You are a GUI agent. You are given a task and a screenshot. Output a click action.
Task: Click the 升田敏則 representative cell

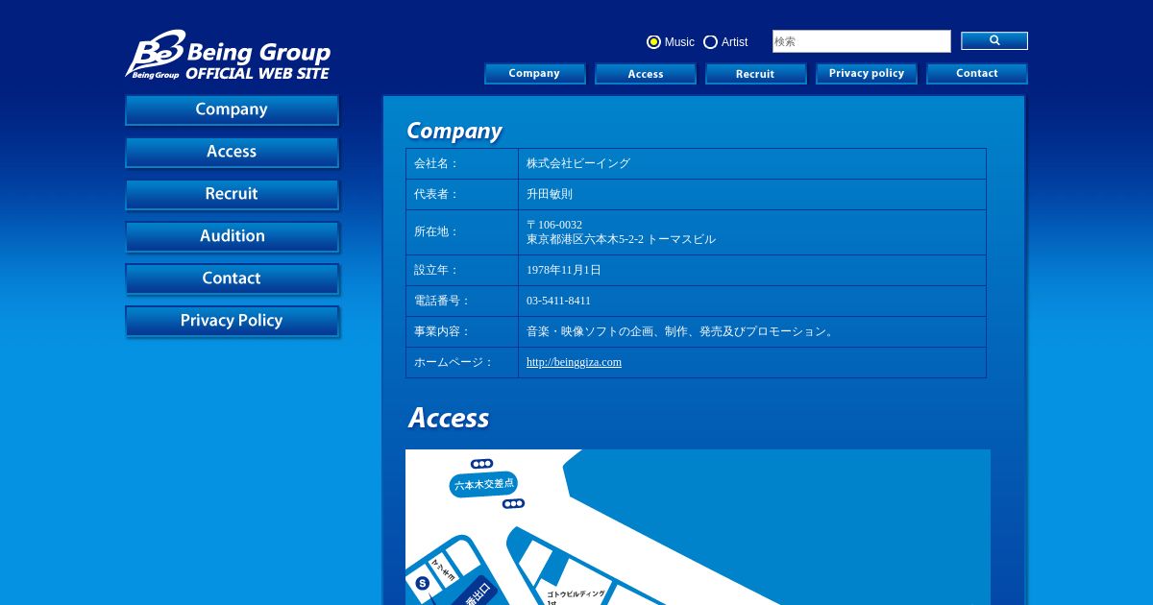pos(752,195)
